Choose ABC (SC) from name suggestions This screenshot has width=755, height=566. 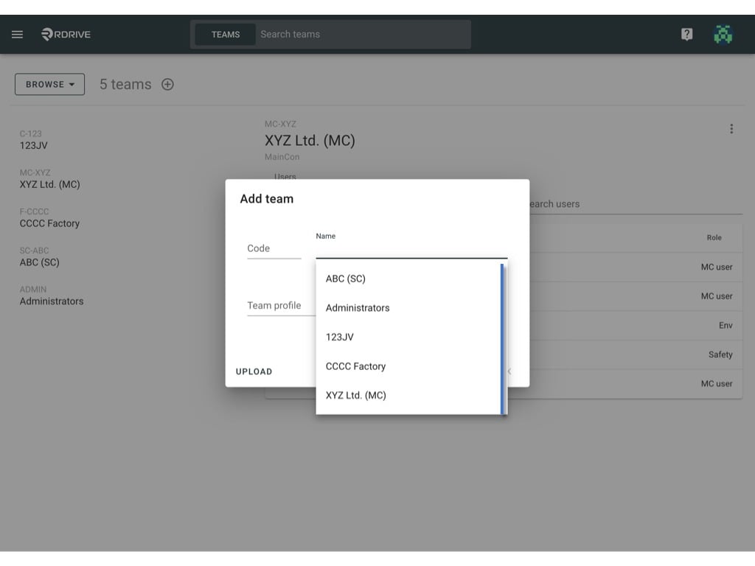point(408,279)
